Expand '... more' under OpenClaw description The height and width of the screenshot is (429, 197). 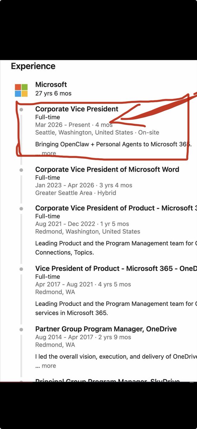(x=46, y=153)
